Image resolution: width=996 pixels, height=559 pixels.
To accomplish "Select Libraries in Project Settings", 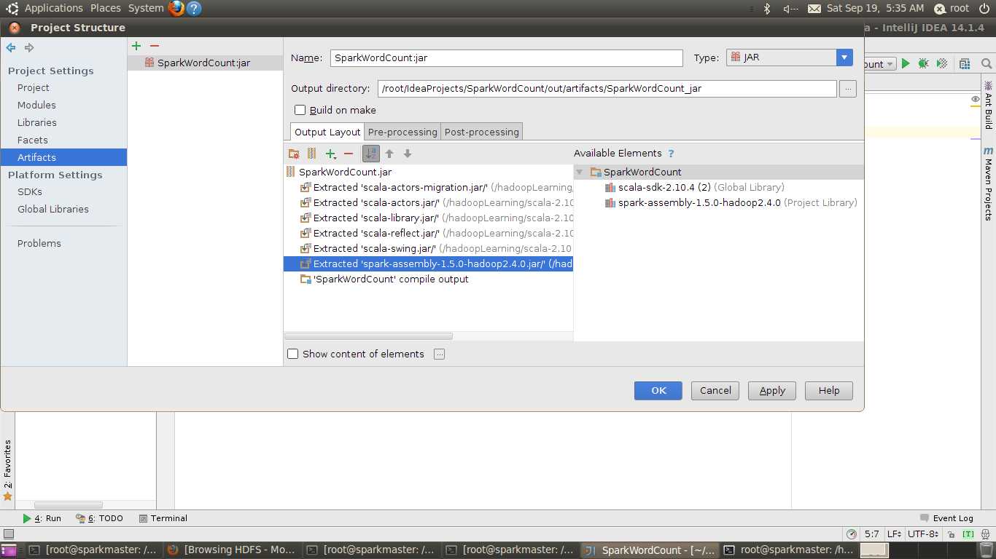I will (37, 123).
